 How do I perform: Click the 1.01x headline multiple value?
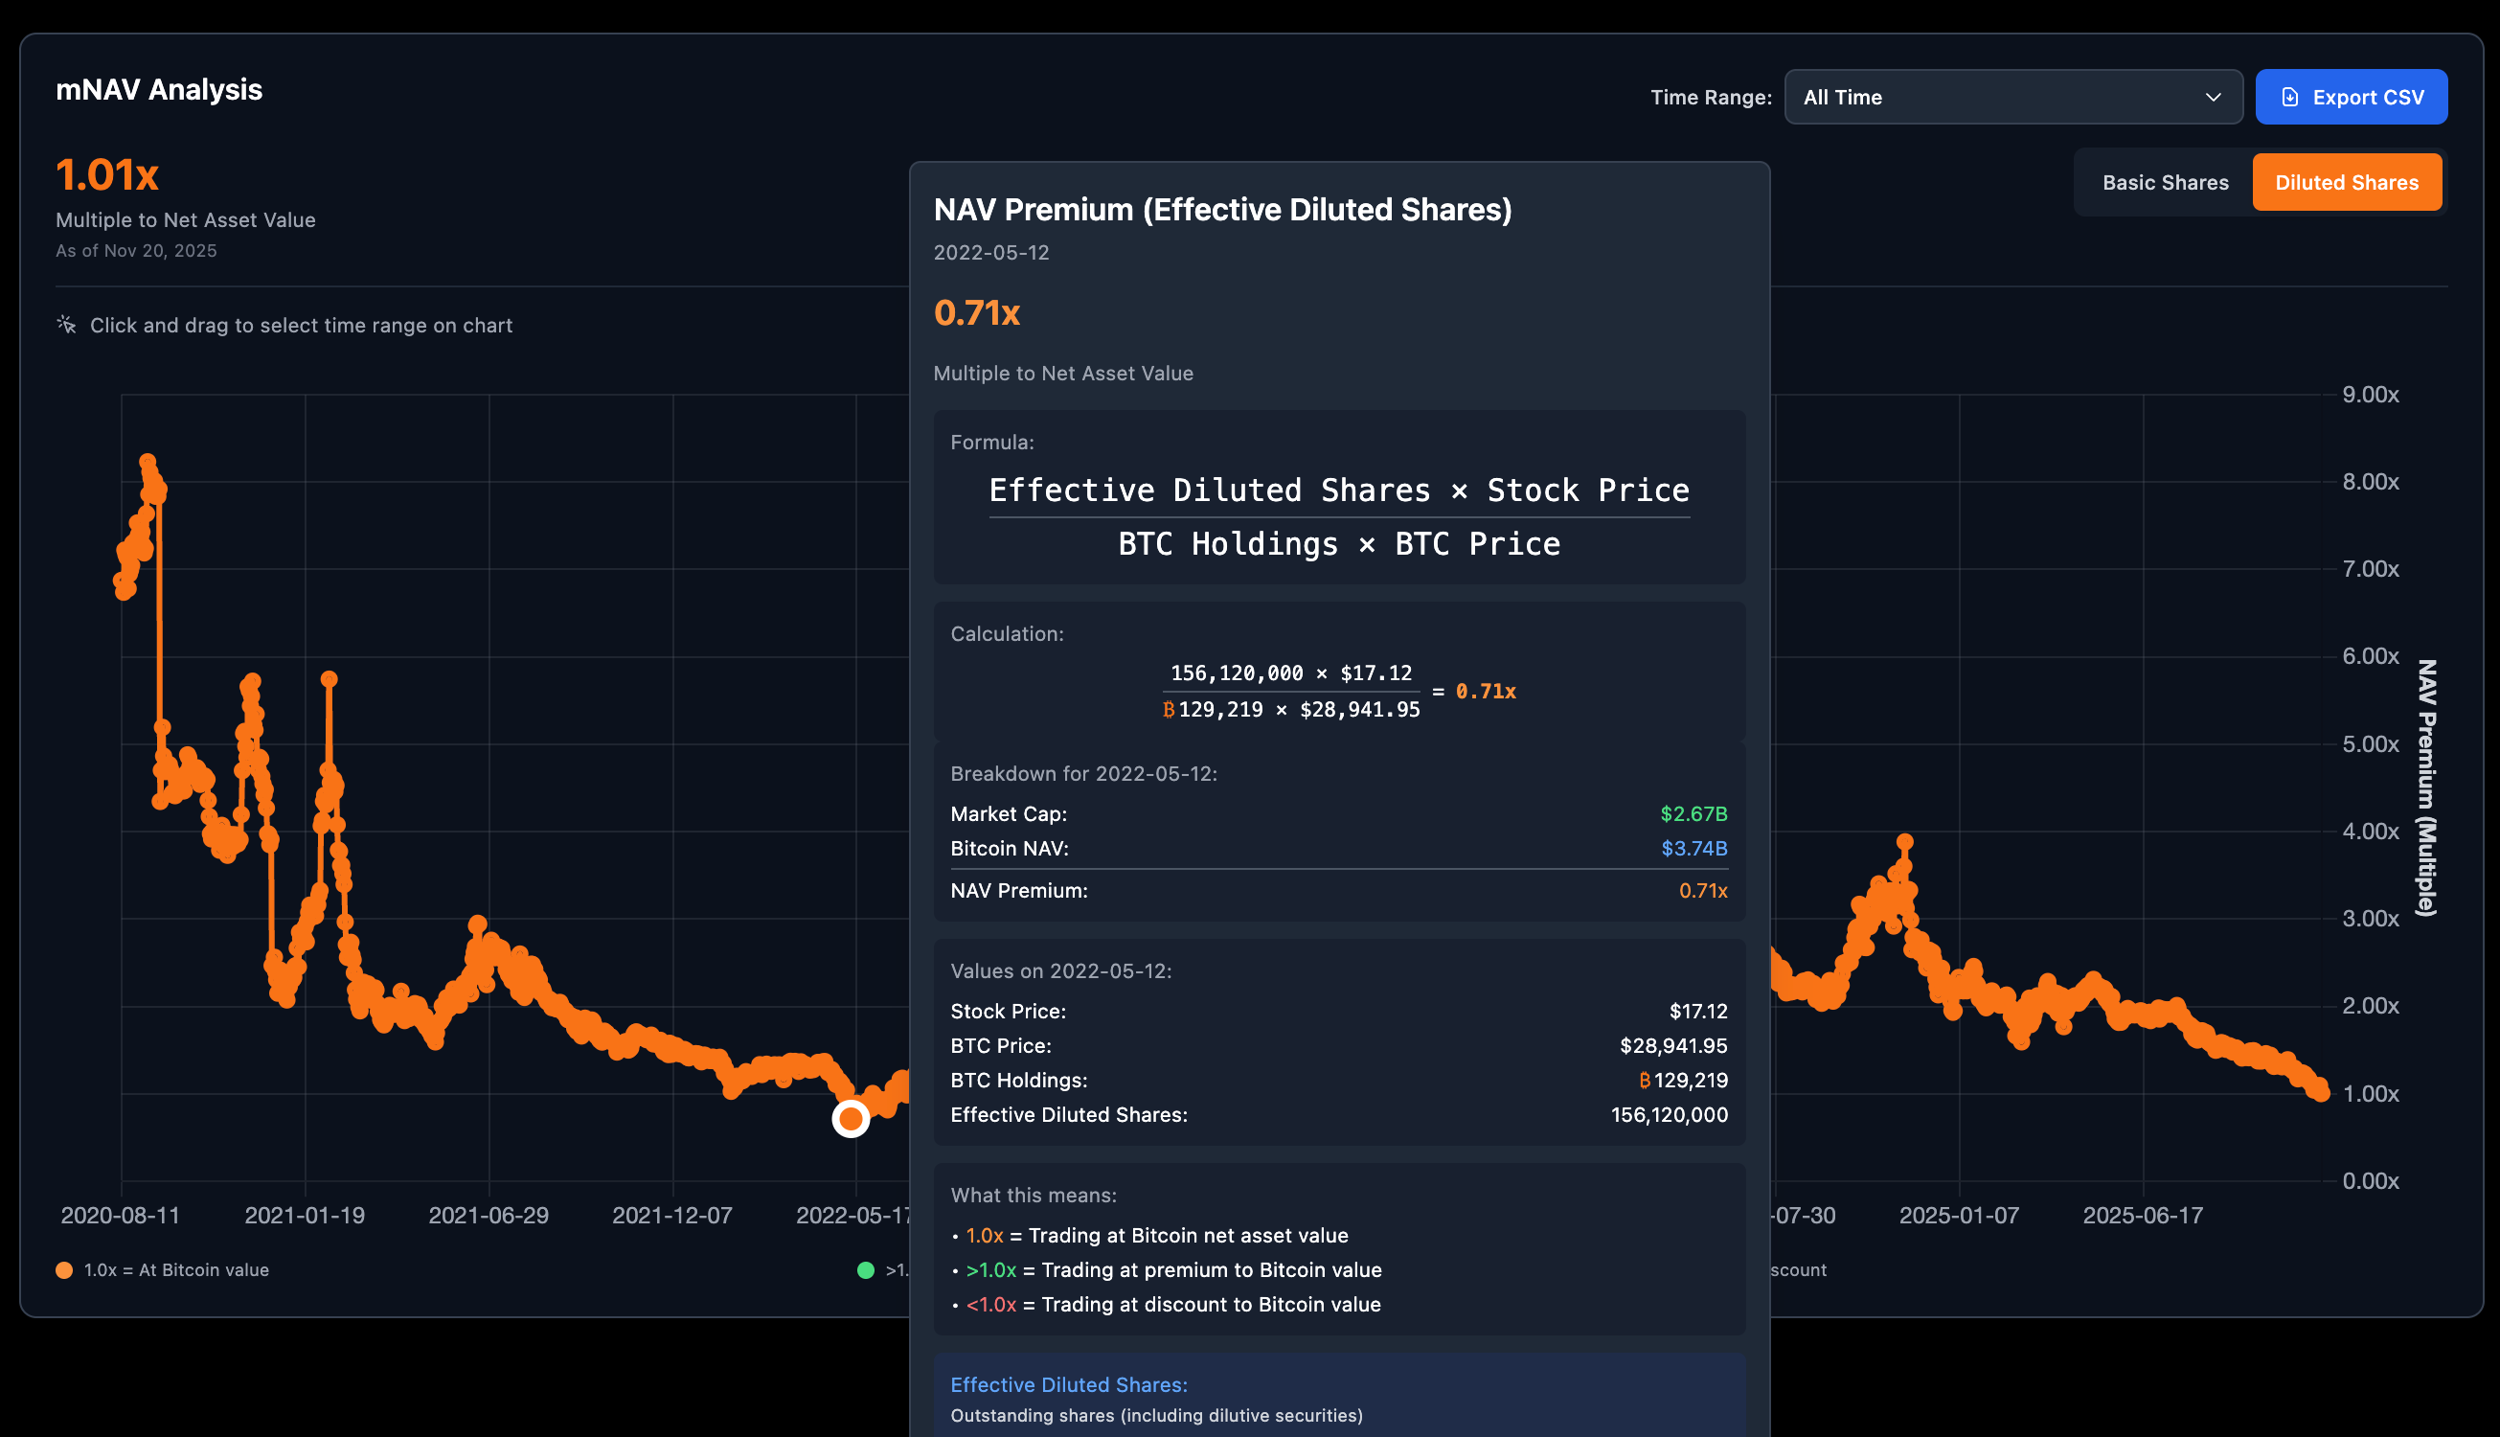(107, 175)
